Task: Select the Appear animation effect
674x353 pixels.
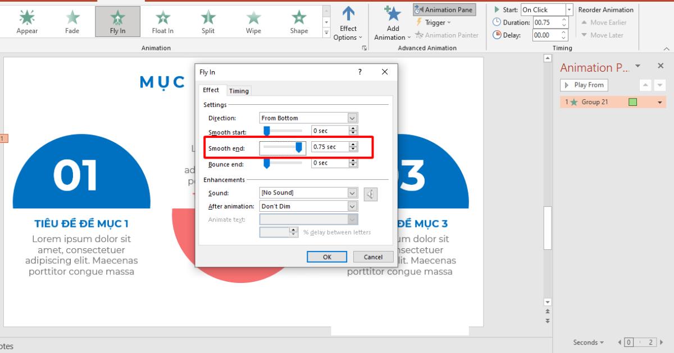Action: tap(26, 21)
